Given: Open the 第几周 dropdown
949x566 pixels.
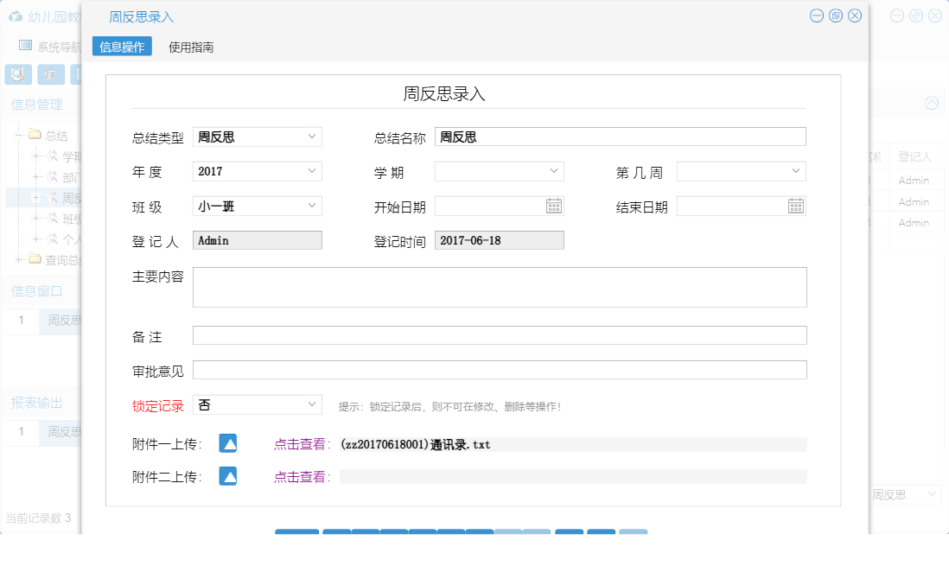Looking at the screenshot, I should 796,170.
